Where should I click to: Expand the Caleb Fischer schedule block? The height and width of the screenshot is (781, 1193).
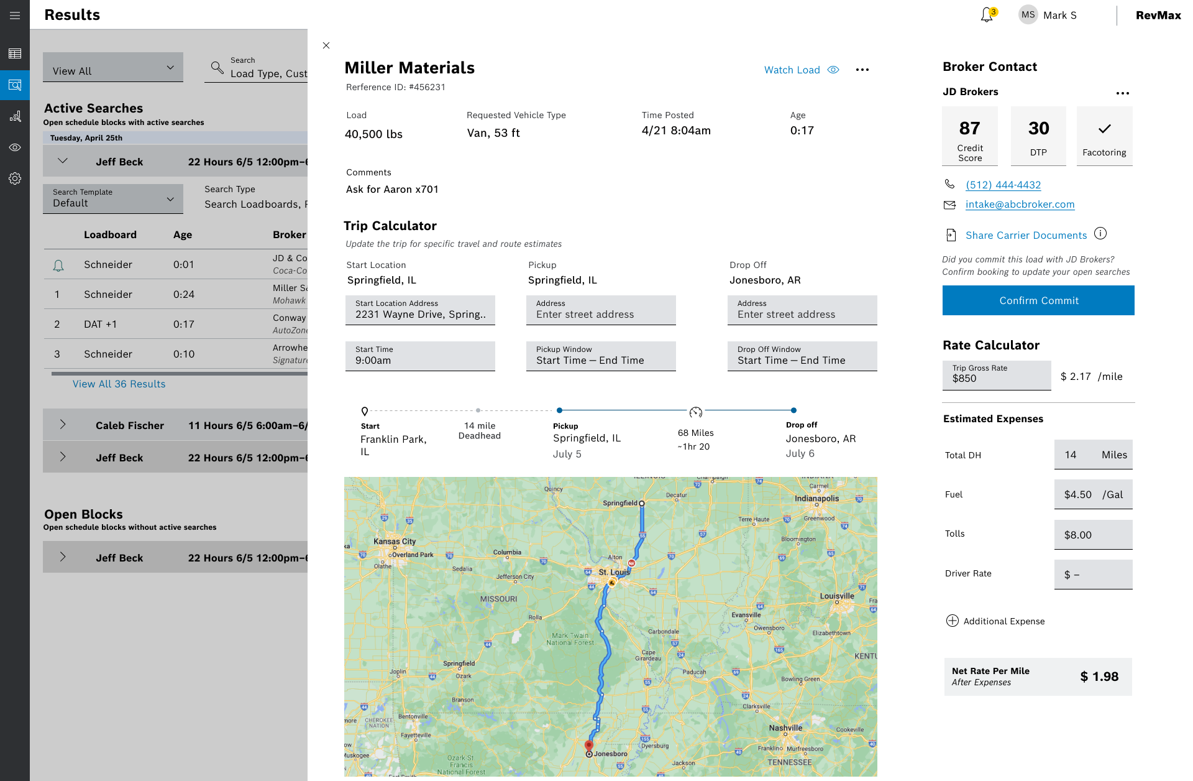click(63, 425)
